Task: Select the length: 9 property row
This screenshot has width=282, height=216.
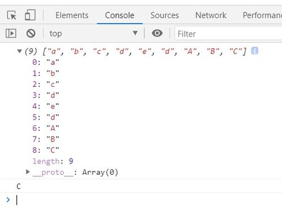Action: pos(53,161)
